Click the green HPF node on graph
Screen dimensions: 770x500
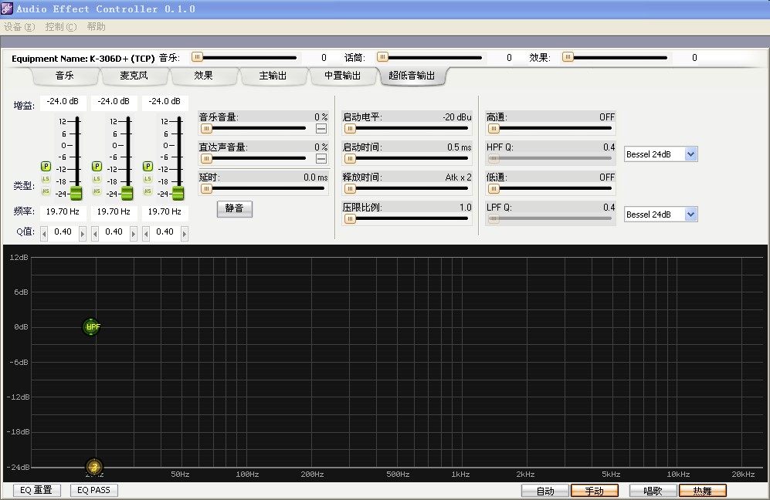point(92,327)
